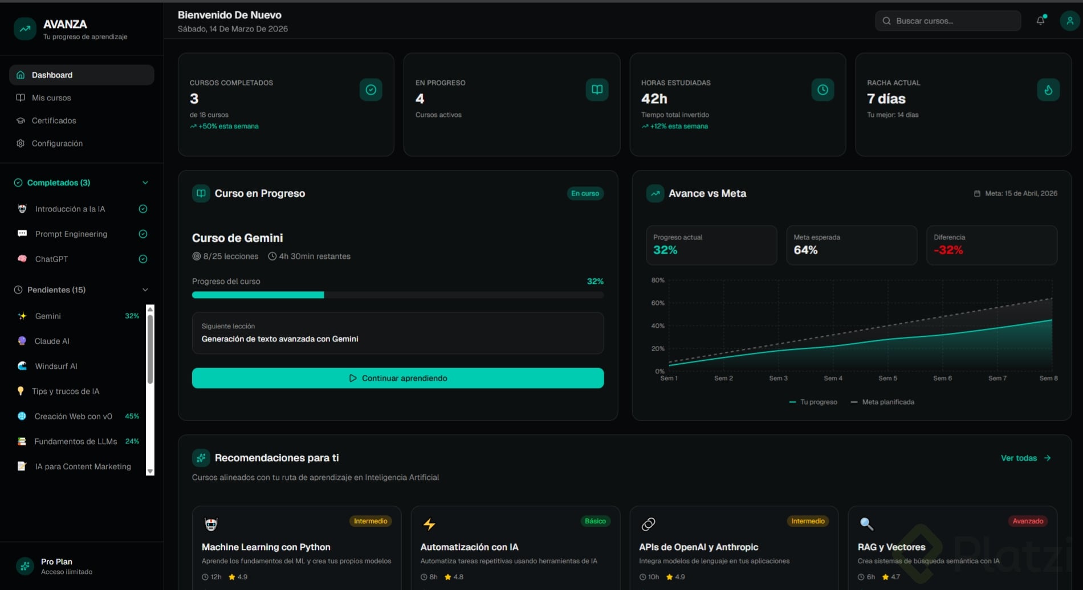This screenshot has width=1083, height=590.
Task: Click the Pro Plan sparkle icon
Action: point(25,566)
